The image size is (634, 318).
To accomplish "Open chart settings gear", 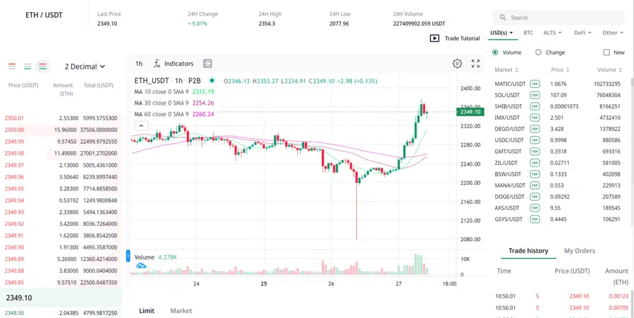I will click(457, 63).
